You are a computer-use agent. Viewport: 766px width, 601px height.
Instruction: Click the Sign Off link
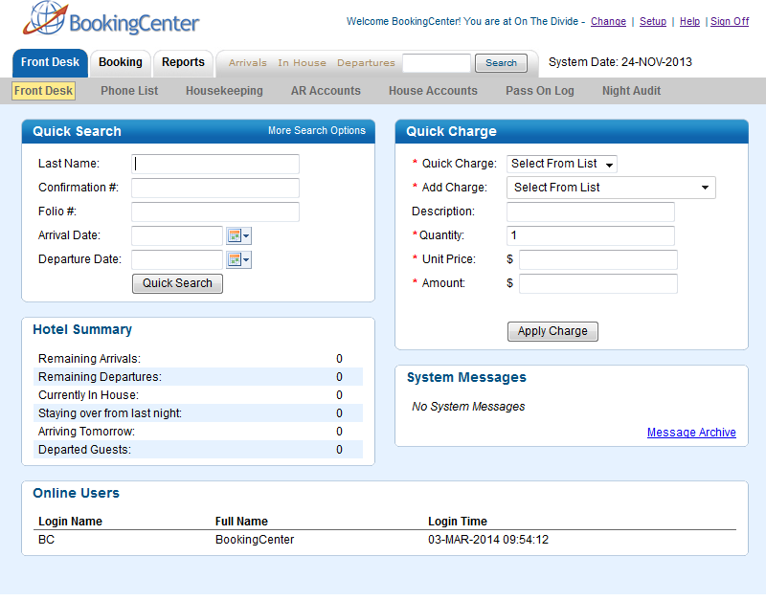tap(730, 21)
